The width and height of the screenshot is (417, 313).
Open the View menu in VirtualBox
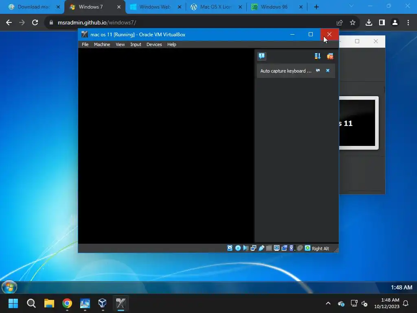(x=120, y=44)
